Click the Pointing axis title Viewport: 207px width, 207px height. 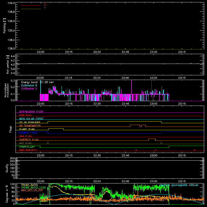tap(5, 26)
